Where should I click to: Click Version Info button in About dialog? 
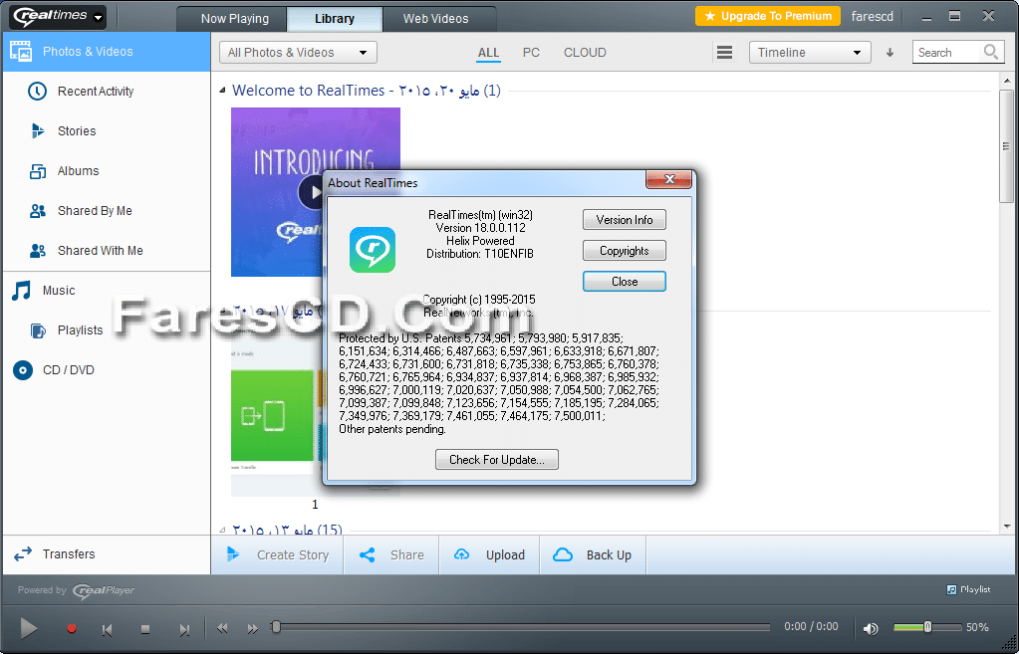coord(624,220)
